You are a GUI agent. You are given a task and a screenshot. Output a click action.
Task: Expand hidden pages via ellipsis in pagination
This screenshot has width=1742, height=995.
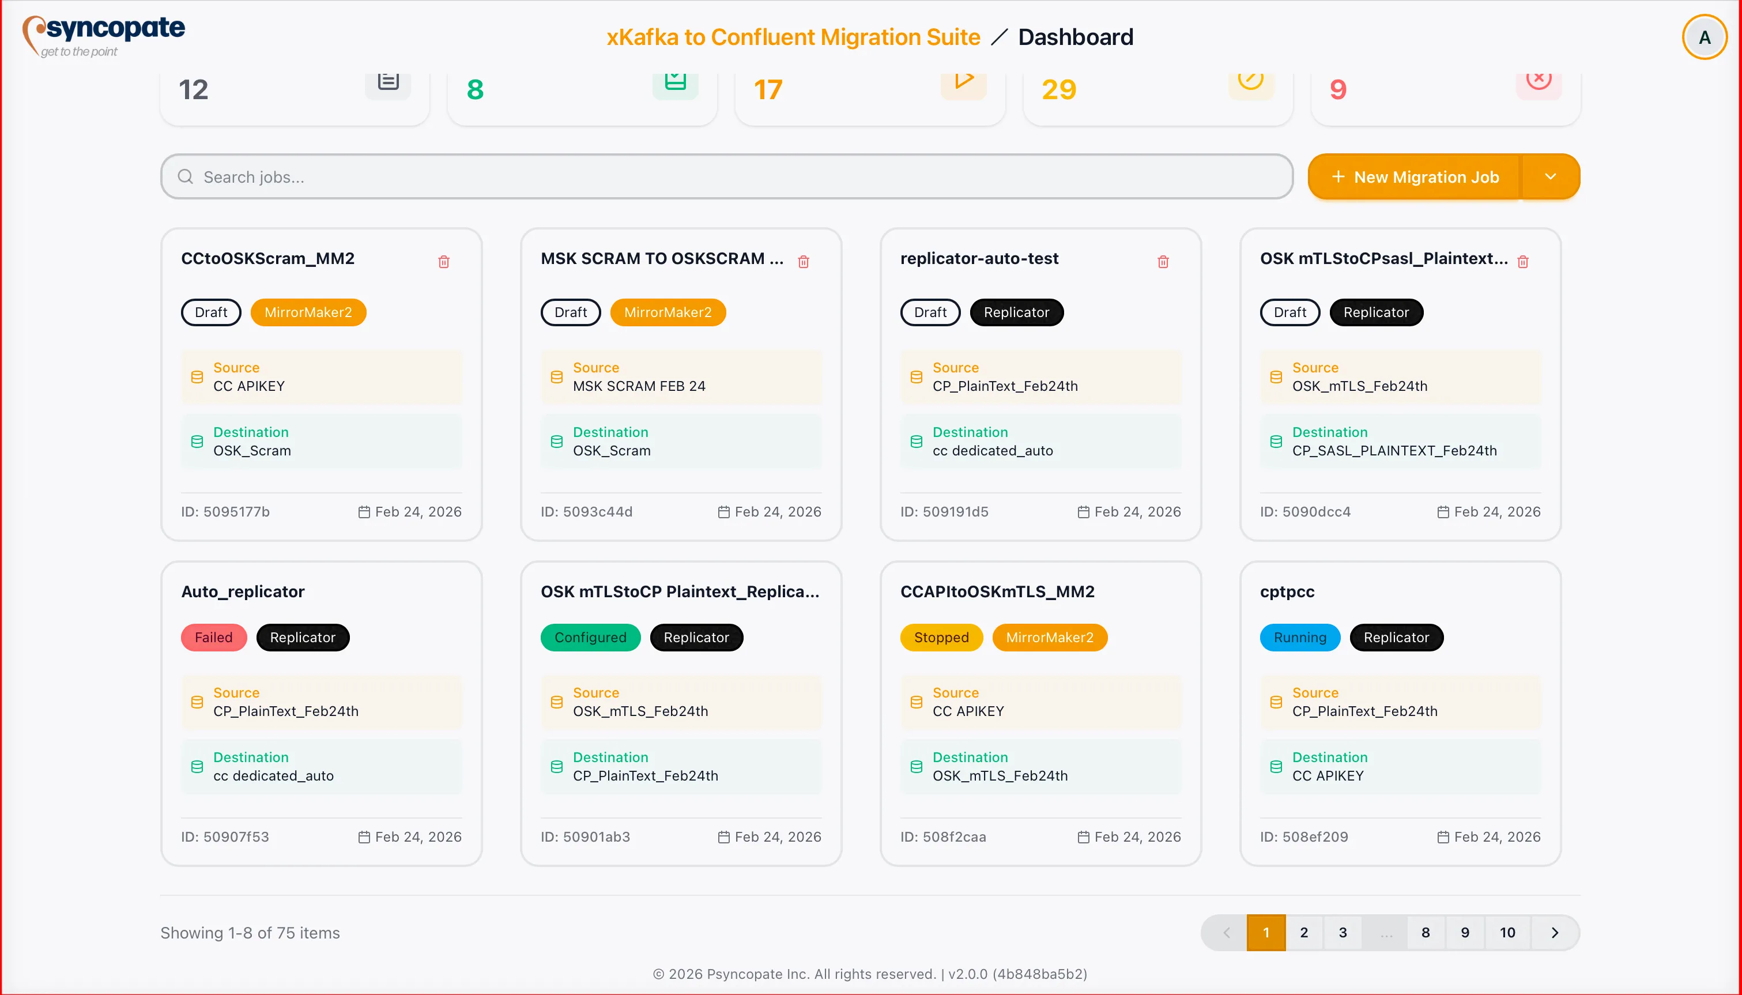pos(1386,932)
